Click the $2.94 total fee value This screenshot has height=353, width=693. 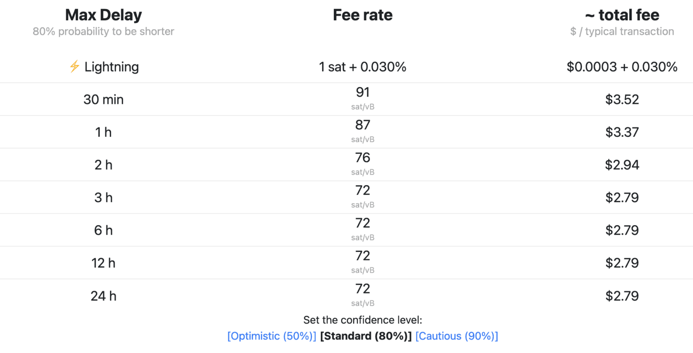[622, 165]
